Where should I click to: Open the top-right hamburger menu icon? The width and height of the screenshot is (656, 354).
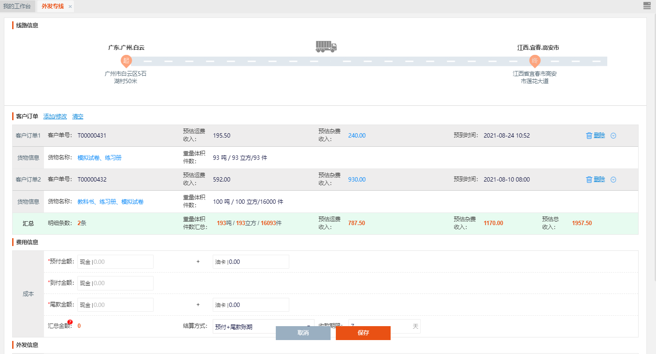(647, 6)
